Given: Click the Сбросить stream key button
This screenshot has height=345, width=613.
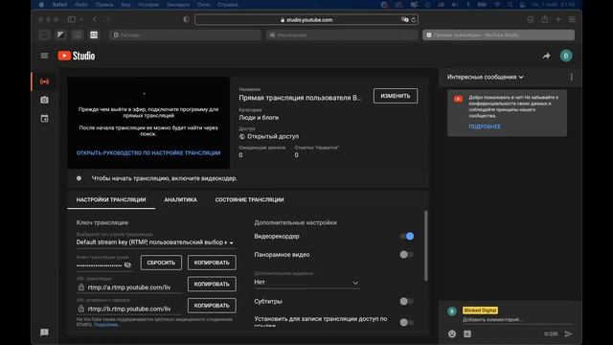Looking at the screenshot, I should (161, 263).
